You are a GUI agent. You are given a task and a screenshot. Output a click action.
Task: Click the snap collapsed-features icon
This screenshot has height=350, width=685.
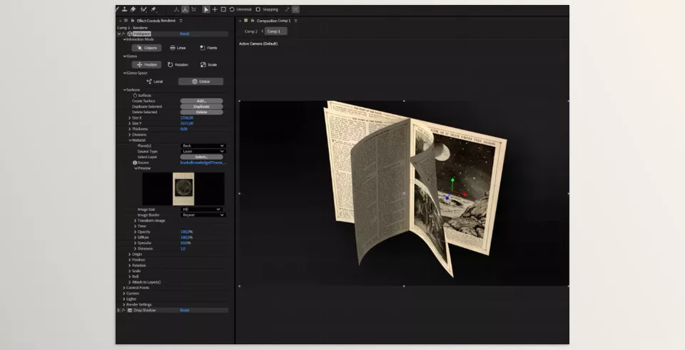[x=287, y=9]
